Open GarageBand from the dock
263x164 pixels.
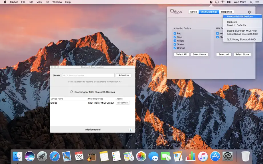(91, 156)
